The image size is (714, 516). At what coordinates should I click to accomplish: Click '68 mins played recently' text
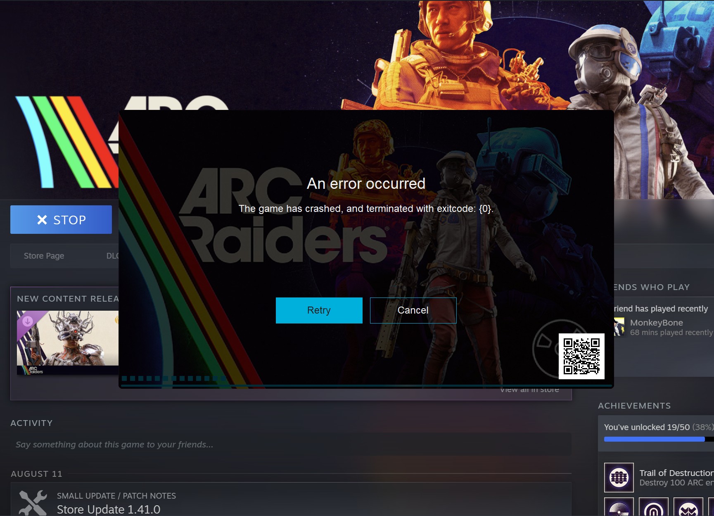(671, 333)
